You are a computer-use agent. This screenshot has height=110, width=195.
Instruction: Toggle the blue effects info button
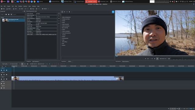click(113, 12)
